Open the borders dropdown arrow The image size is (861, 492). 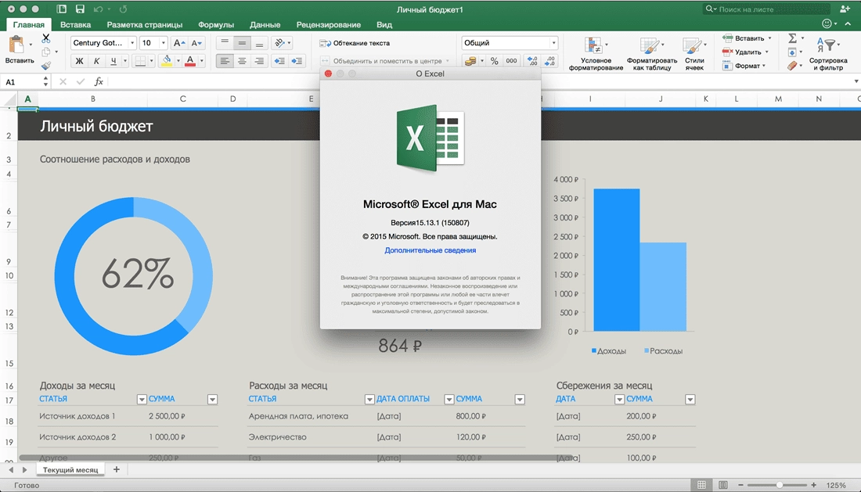[152, 61]
